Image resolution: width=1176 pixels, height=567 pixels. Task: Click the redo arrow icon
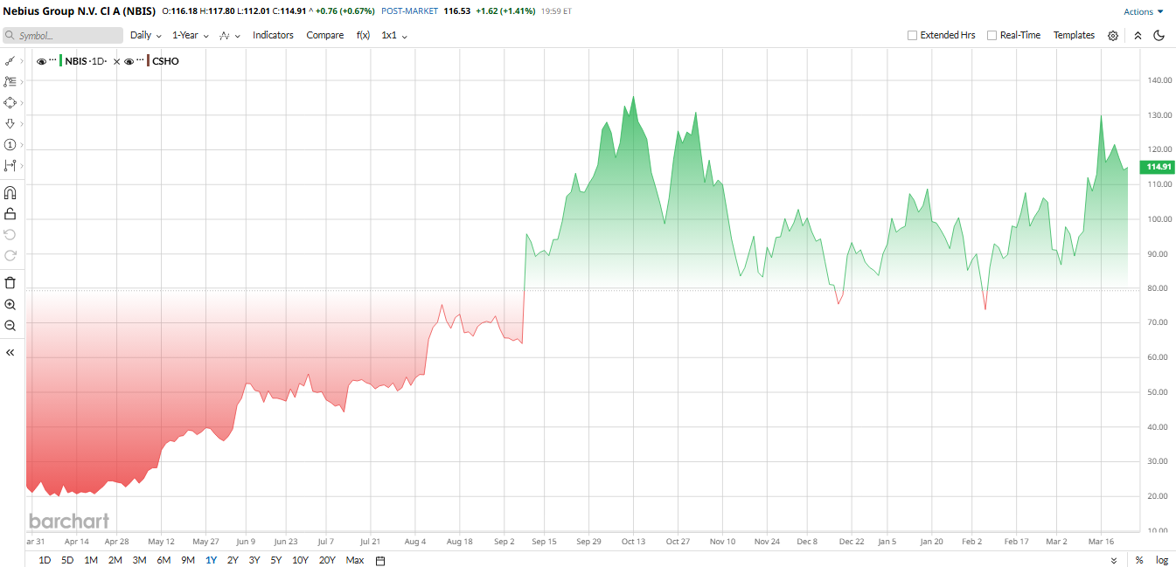tap(10, 255)
